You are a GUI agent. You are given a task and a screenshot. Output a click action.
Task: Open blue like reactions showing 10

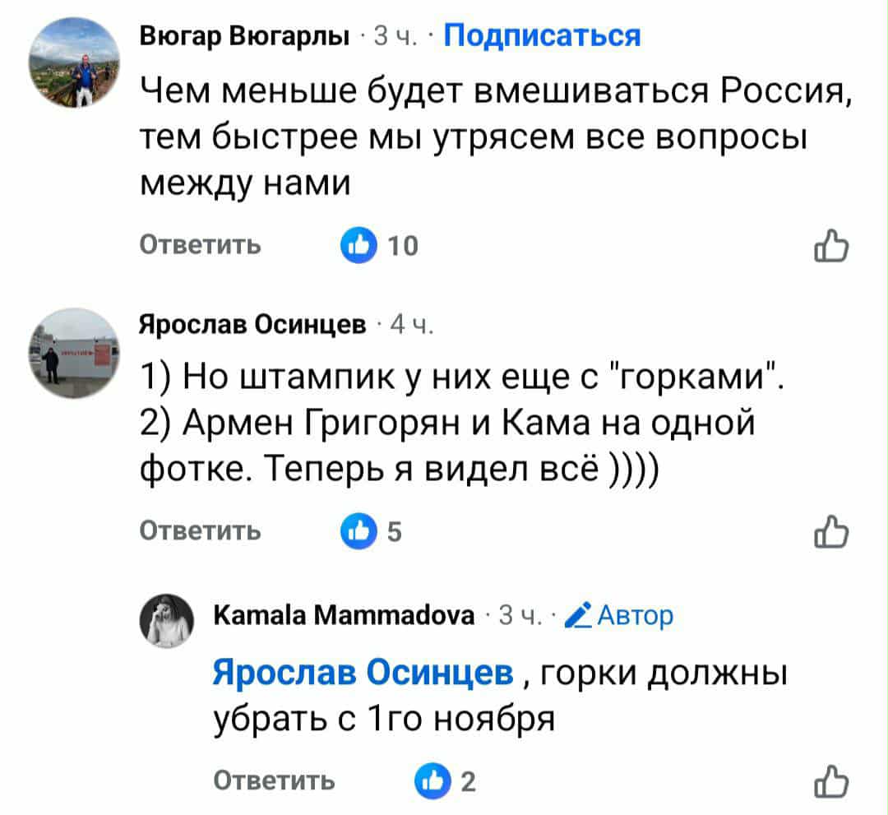(x=354, y=246)
